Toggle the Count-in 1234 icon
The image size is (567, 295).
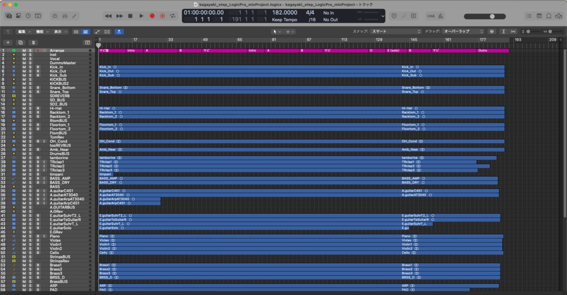pos(430,16)
